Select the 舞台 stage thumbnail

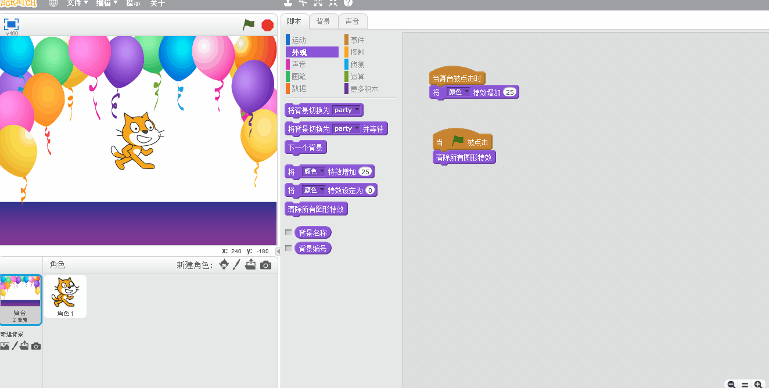click(x=20, y=300)
